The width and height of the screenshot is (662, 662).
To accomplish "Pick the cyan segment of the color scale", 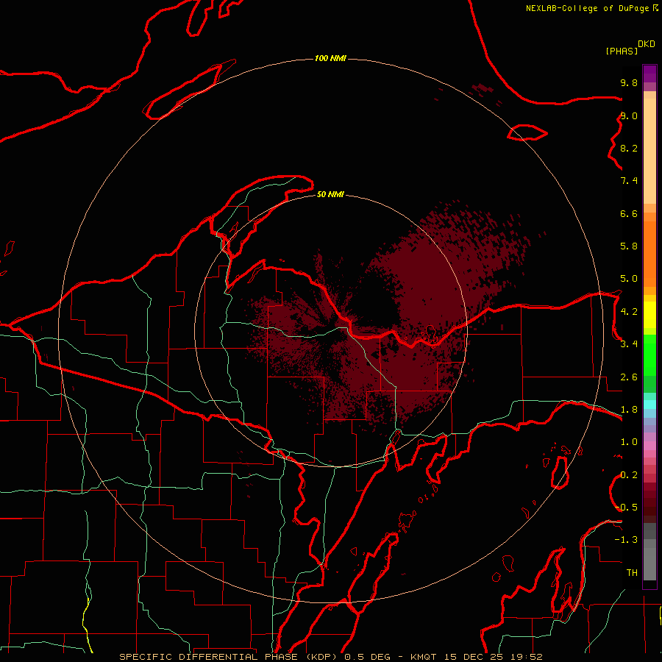I will [649, 405].
